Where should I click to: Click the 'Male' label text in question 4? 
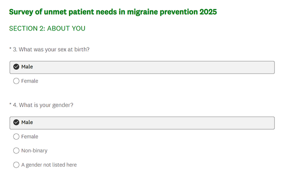[x=27, y=122]
